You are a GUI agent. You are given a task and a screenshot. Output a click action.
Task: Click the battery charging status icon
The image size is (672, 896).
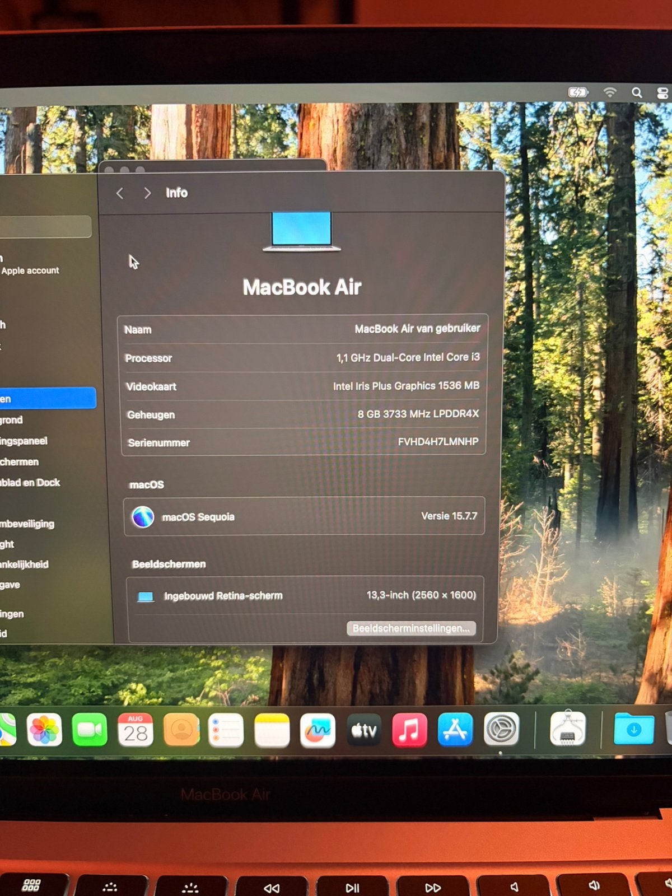tap(578, 92)
